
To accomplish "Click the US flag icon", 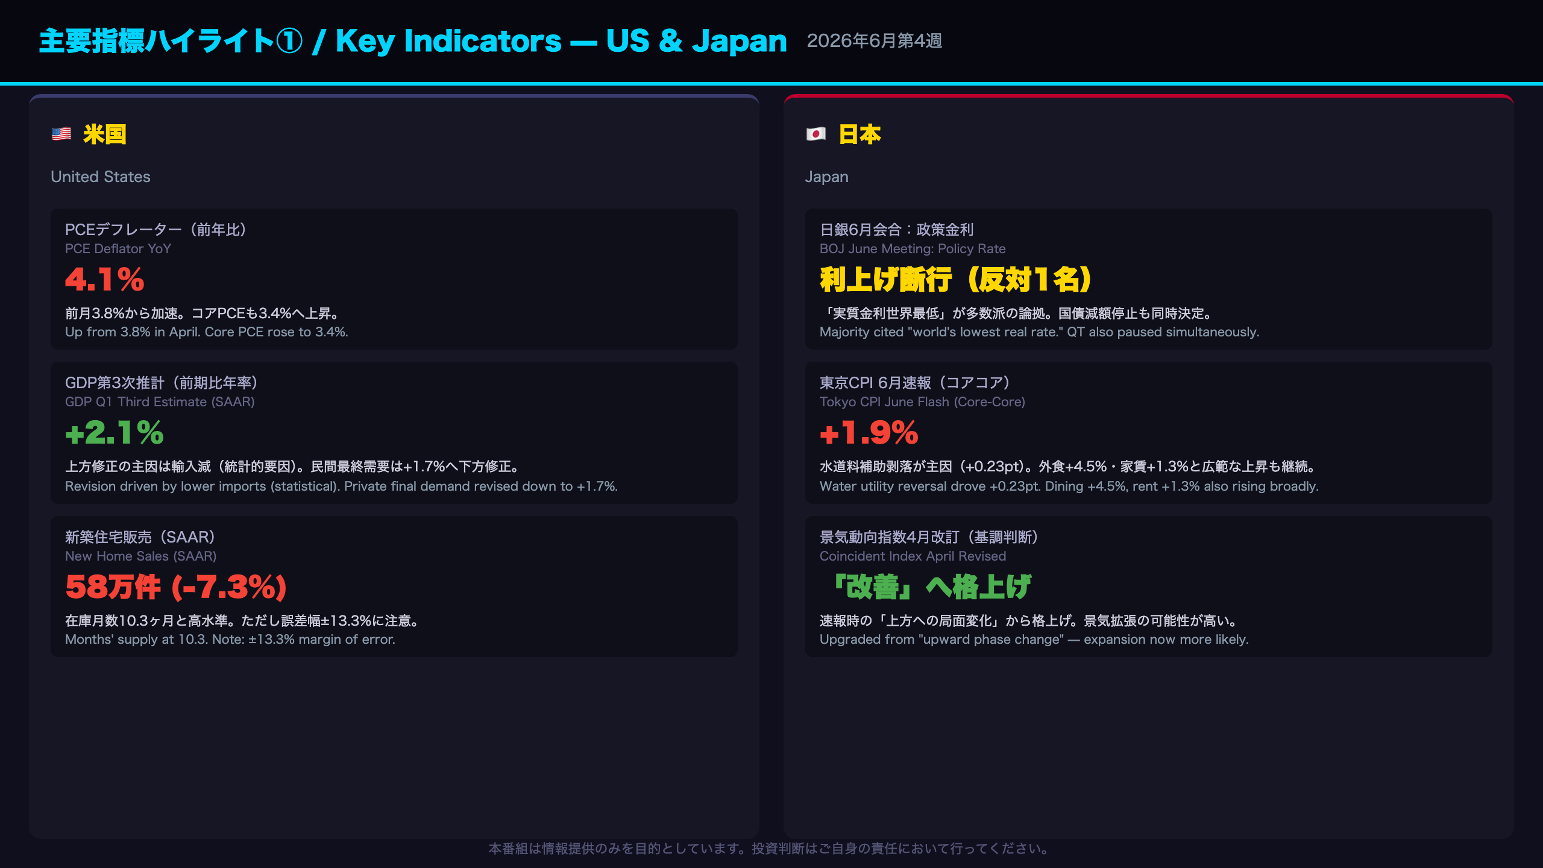I will (61, 134).
